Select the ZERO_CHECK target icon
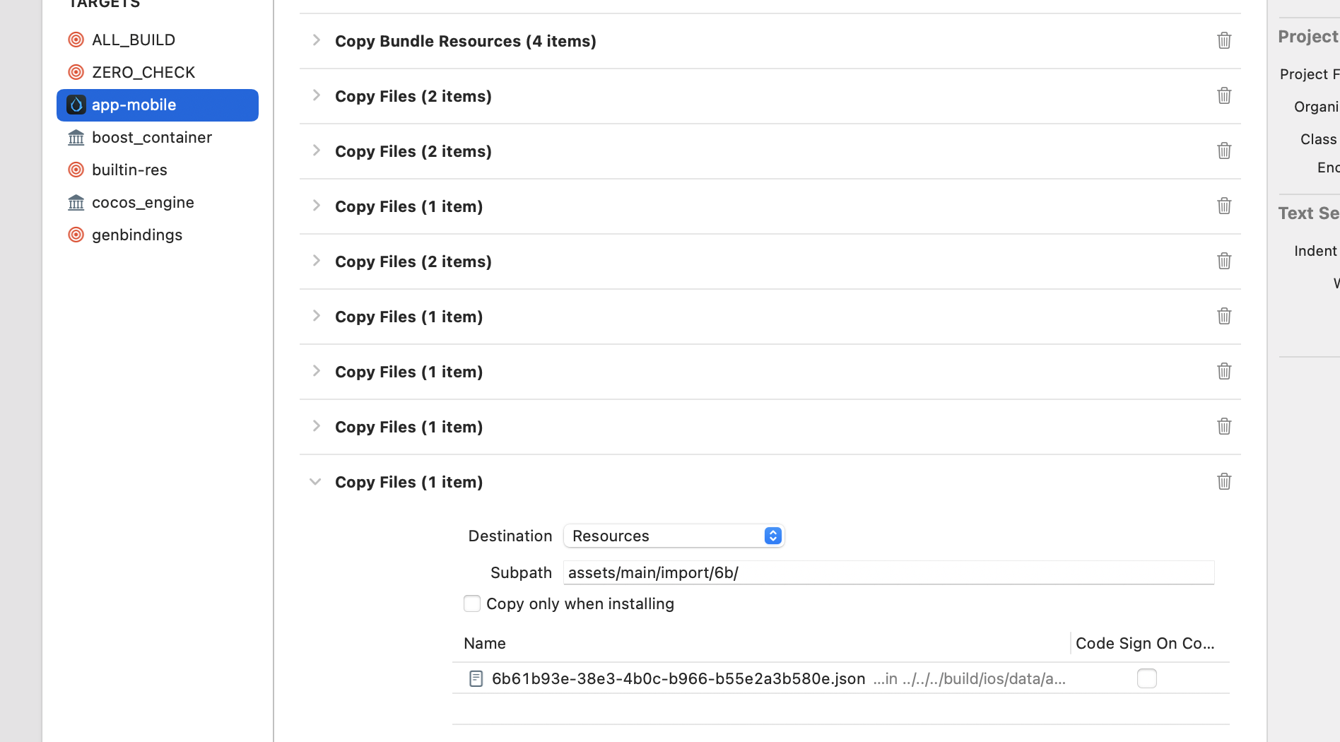1340x742 pixels. pos(76,71)
